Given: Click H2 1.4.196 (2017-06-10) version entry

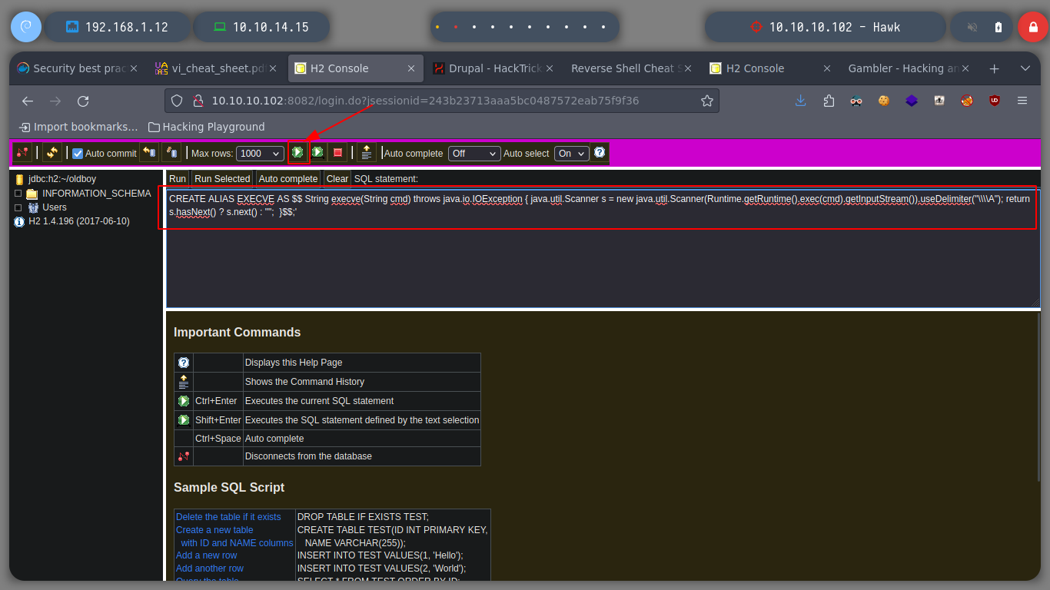Looking at the screenshot, I should point(79,221).
